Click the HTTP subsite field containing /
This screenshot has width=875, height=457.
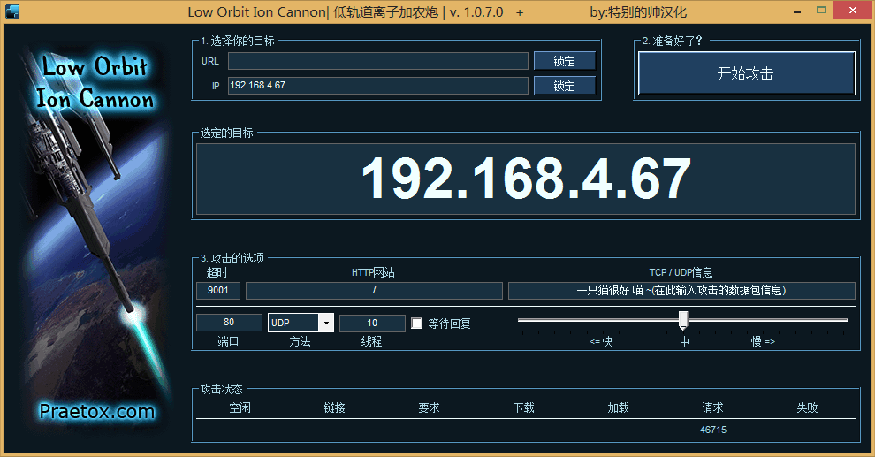pyautogui.click(x=374, y=290)
